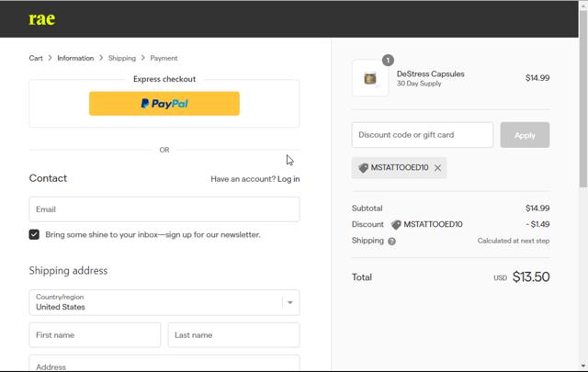Focus the First name field
The width and height of the screenshot is (588, 372).
[x=95, y=335]
